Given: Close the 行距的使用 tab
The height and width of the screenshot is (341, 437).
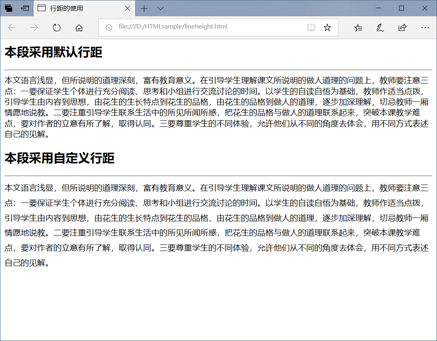Looking at the screenshot, I should pyautogui.click(x=127, y=9).
